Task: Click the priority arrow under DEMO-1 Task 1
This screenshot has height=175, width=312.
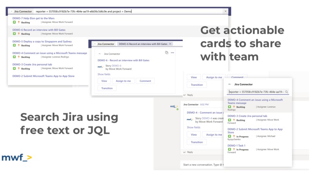Action: click(234, 150)
